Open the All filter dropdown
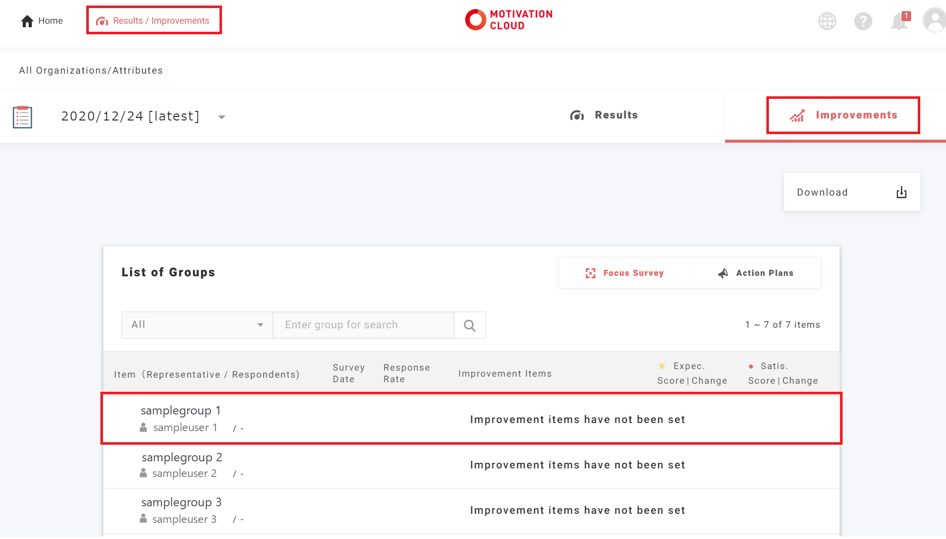 (x=197, y=325)
